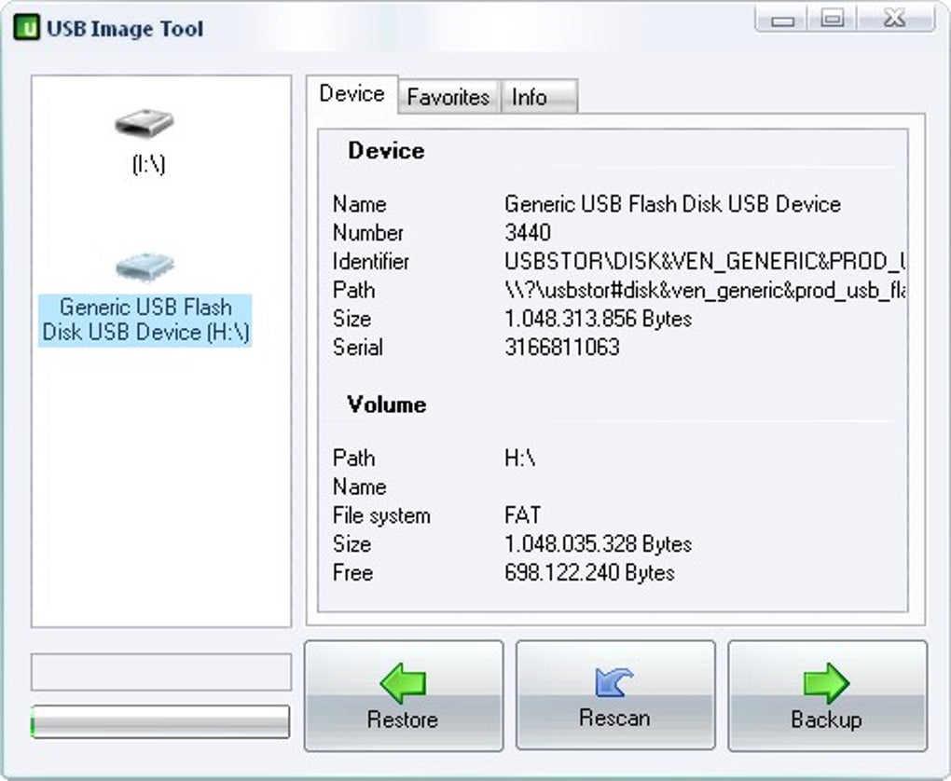This screenshot has width=951, height=781.
Task: Click the serial value "3166811063"
Action: click(x=562, y=348)
